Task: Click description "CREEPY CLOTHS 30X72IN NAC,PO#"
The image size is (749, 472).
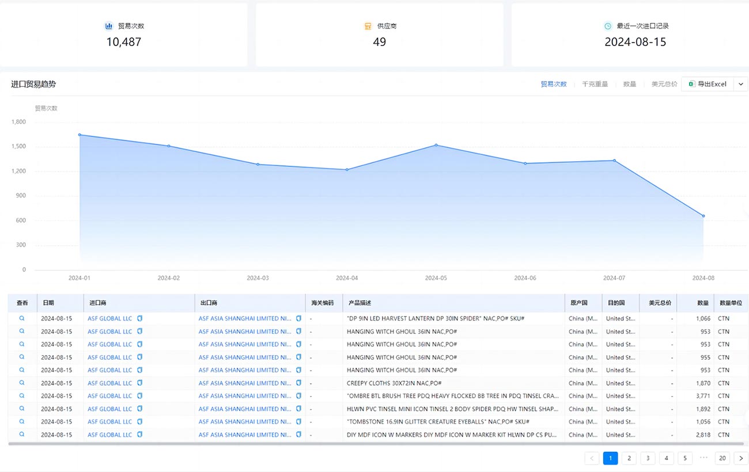Action: pyautogui.click(x=394, y=383)
